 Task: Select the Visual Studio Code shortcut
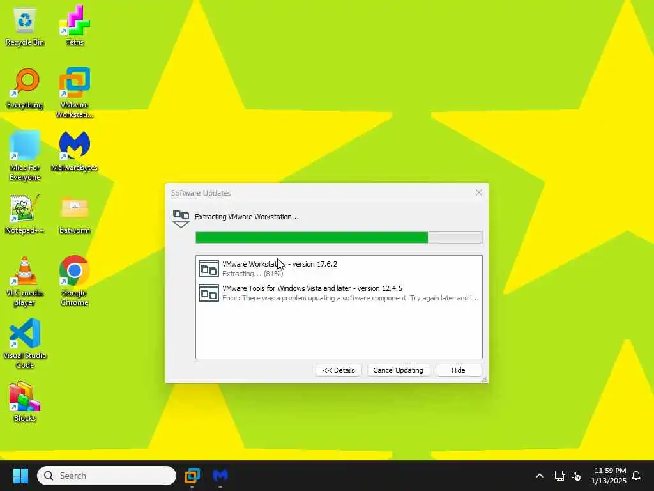click(x=25, y=343)
